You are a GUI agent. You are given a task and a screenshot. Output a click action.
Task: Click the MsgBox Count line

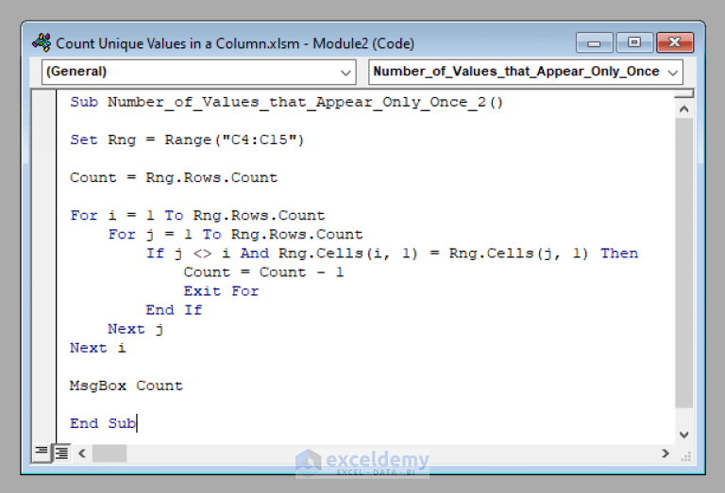[x=126, y=386]
